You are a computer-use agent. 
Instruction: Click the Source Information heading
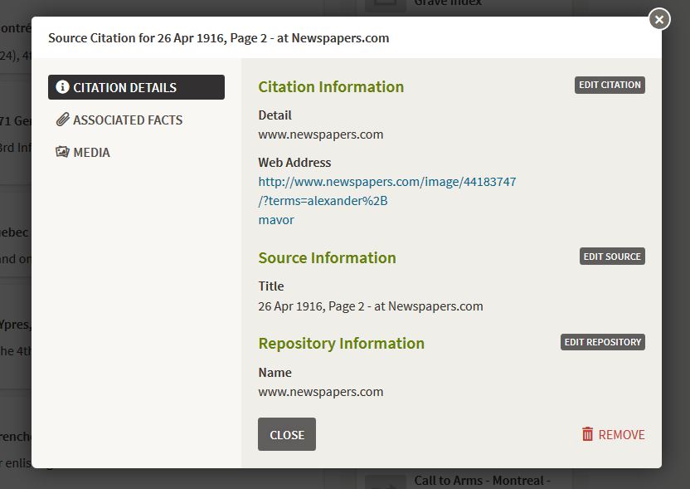click(x=327, y=257)
